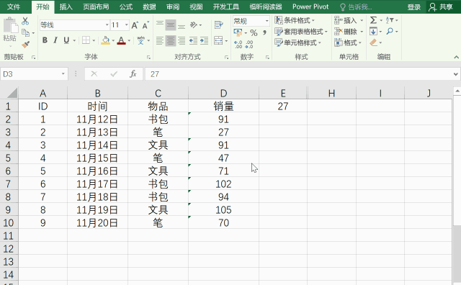461x285 pixels.
Task: Switch to the 公式 tab
Action: click(126, 6)
